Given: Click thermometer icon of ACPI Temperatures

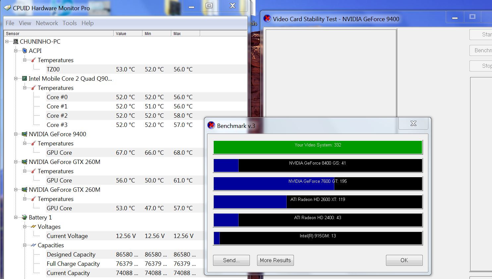Looking at the screenshot, I should (33, 60).
